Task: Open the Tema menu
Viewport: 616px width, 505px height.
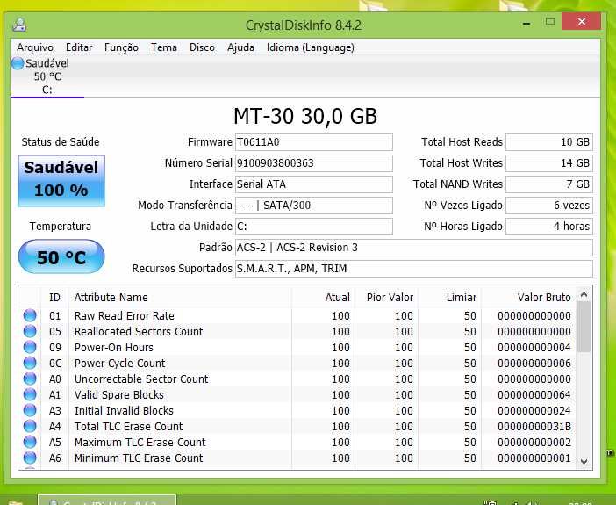Action: pos(164,47)
